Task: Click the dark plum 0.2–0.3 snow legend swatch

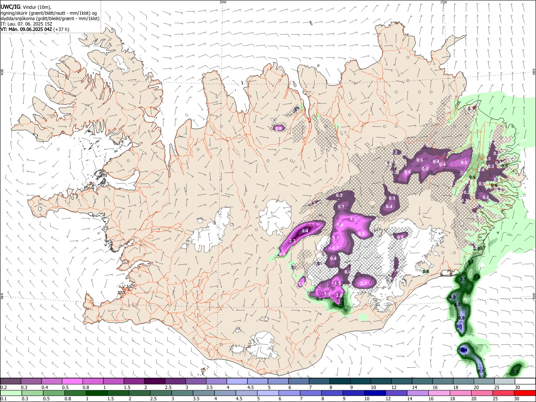Action: [10, 381]
